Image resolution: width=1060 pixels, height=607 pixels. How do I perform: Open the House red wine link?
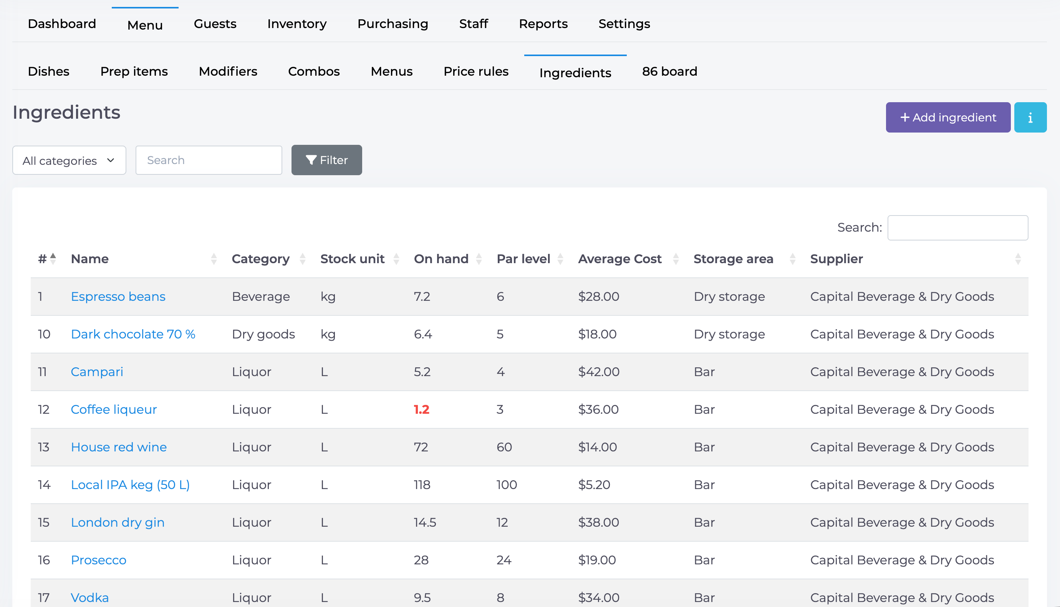pos(119,447)
